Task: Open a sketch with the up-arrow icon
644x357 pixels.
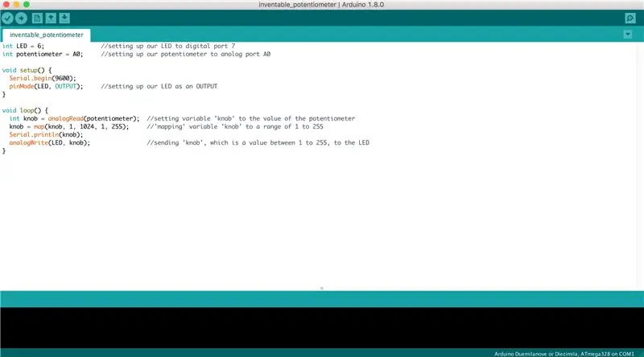Action: 51,18
